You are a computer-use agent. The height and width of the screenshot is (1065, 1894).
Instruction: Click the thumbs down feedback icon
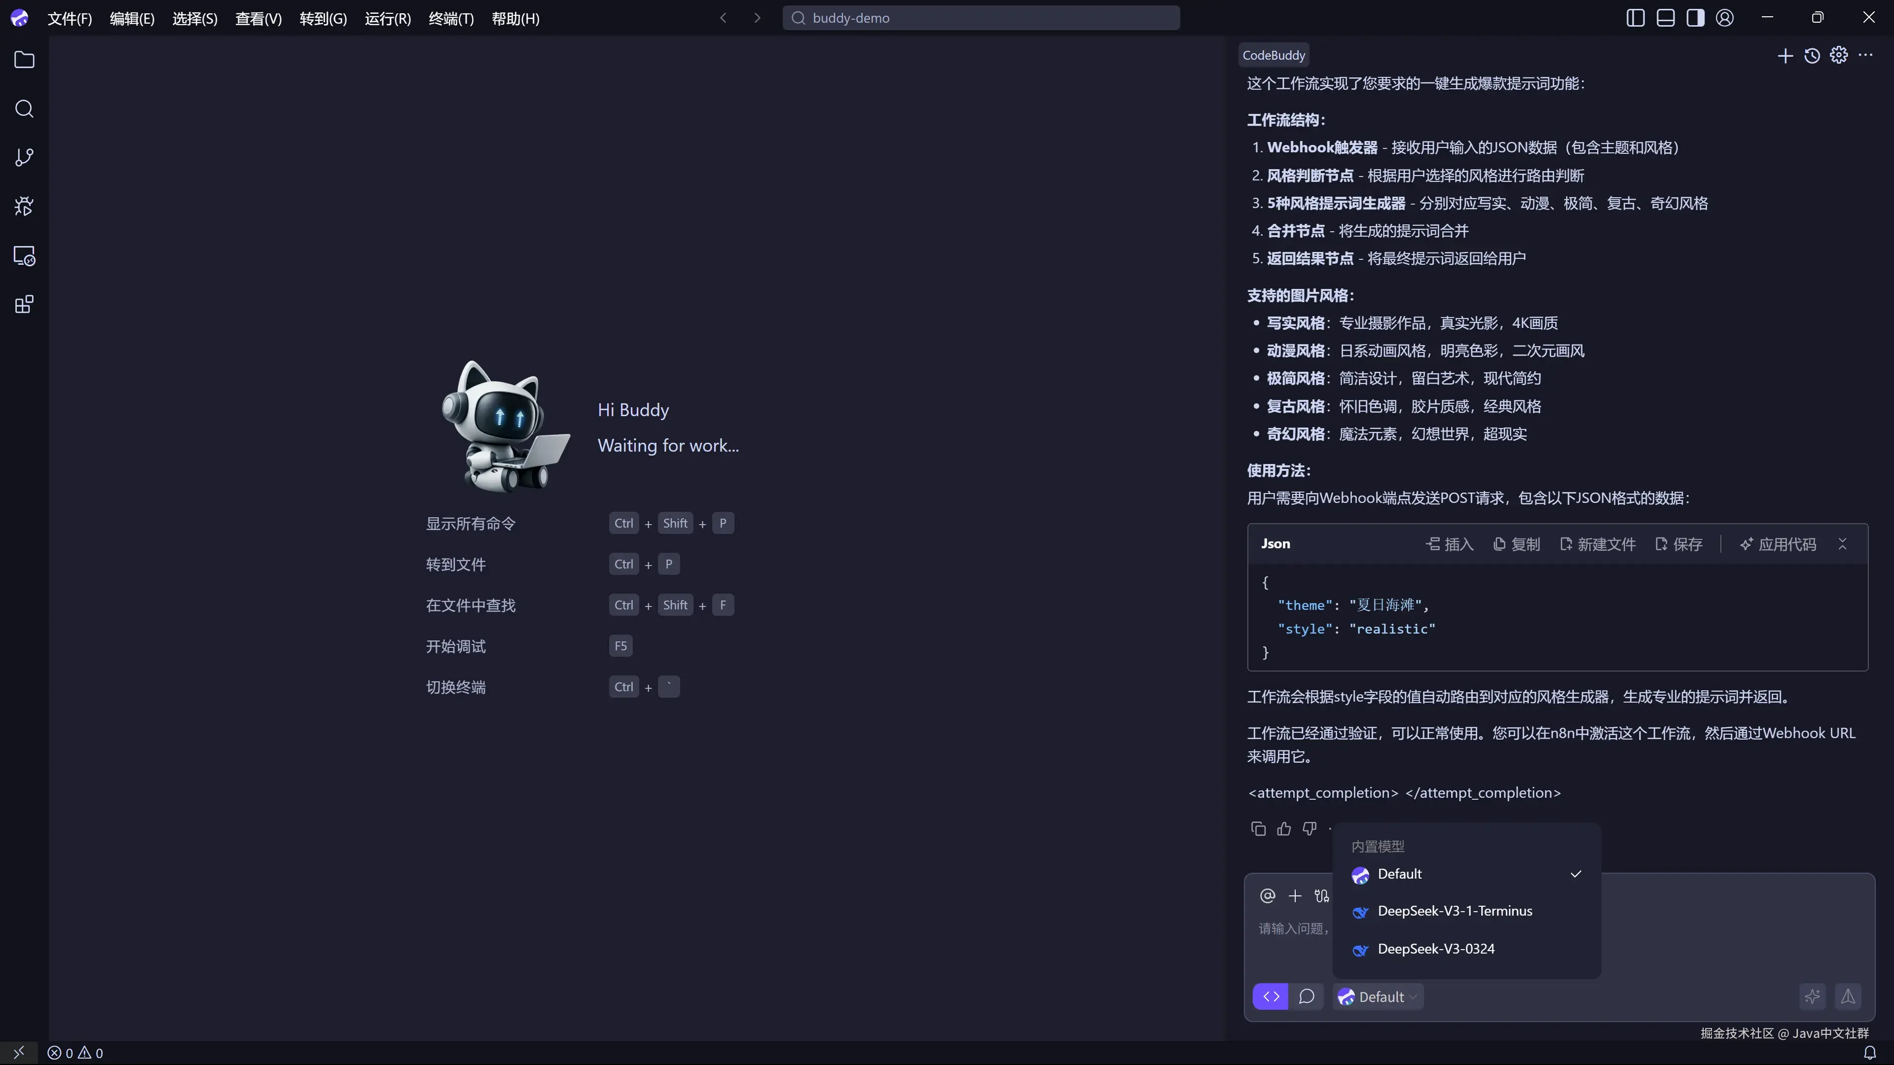click(x=1310, y=829)
